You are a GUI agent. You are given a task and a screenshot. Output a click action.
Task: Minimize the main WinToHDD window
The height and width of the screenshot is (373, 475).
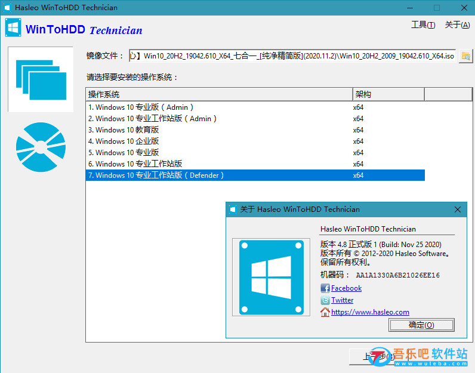click(410, 8)
